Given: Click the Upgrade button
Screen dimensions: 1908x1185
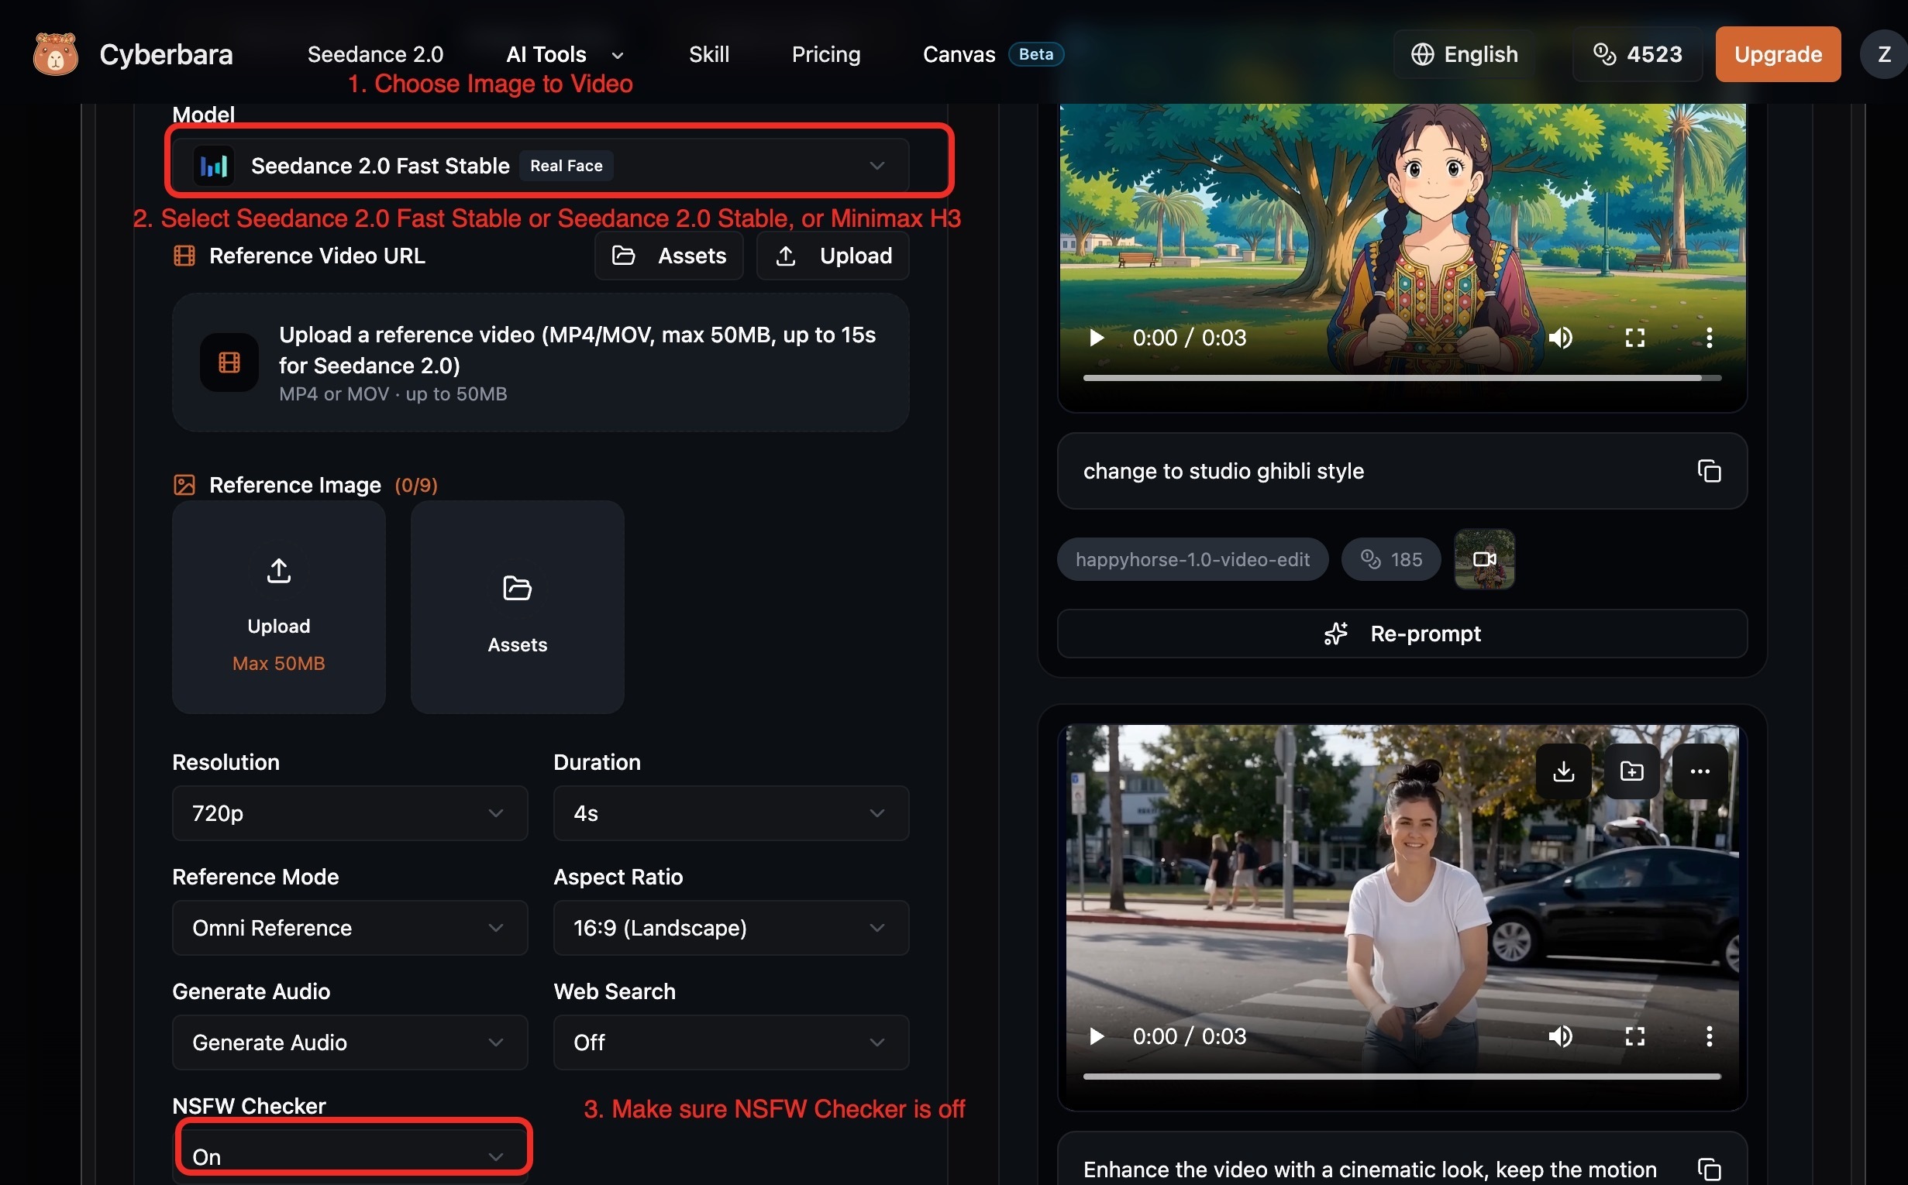Looking at the screenshot, I should point(1778,54).
